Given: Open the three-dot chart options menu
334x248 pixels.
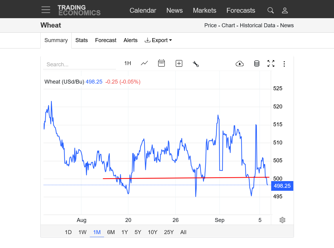Looking at the screenshot, I should coord(284,64).
